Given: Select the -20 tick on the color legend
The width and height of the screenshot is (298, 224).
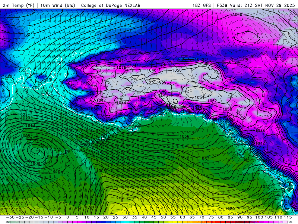Looking at the screenshot, I should [x=29, y=217].
